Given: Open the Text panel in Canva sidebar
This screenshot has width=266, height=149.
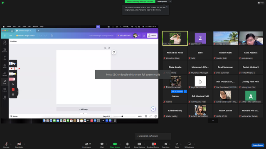Looking at the screenshot, I should [5, 58].
